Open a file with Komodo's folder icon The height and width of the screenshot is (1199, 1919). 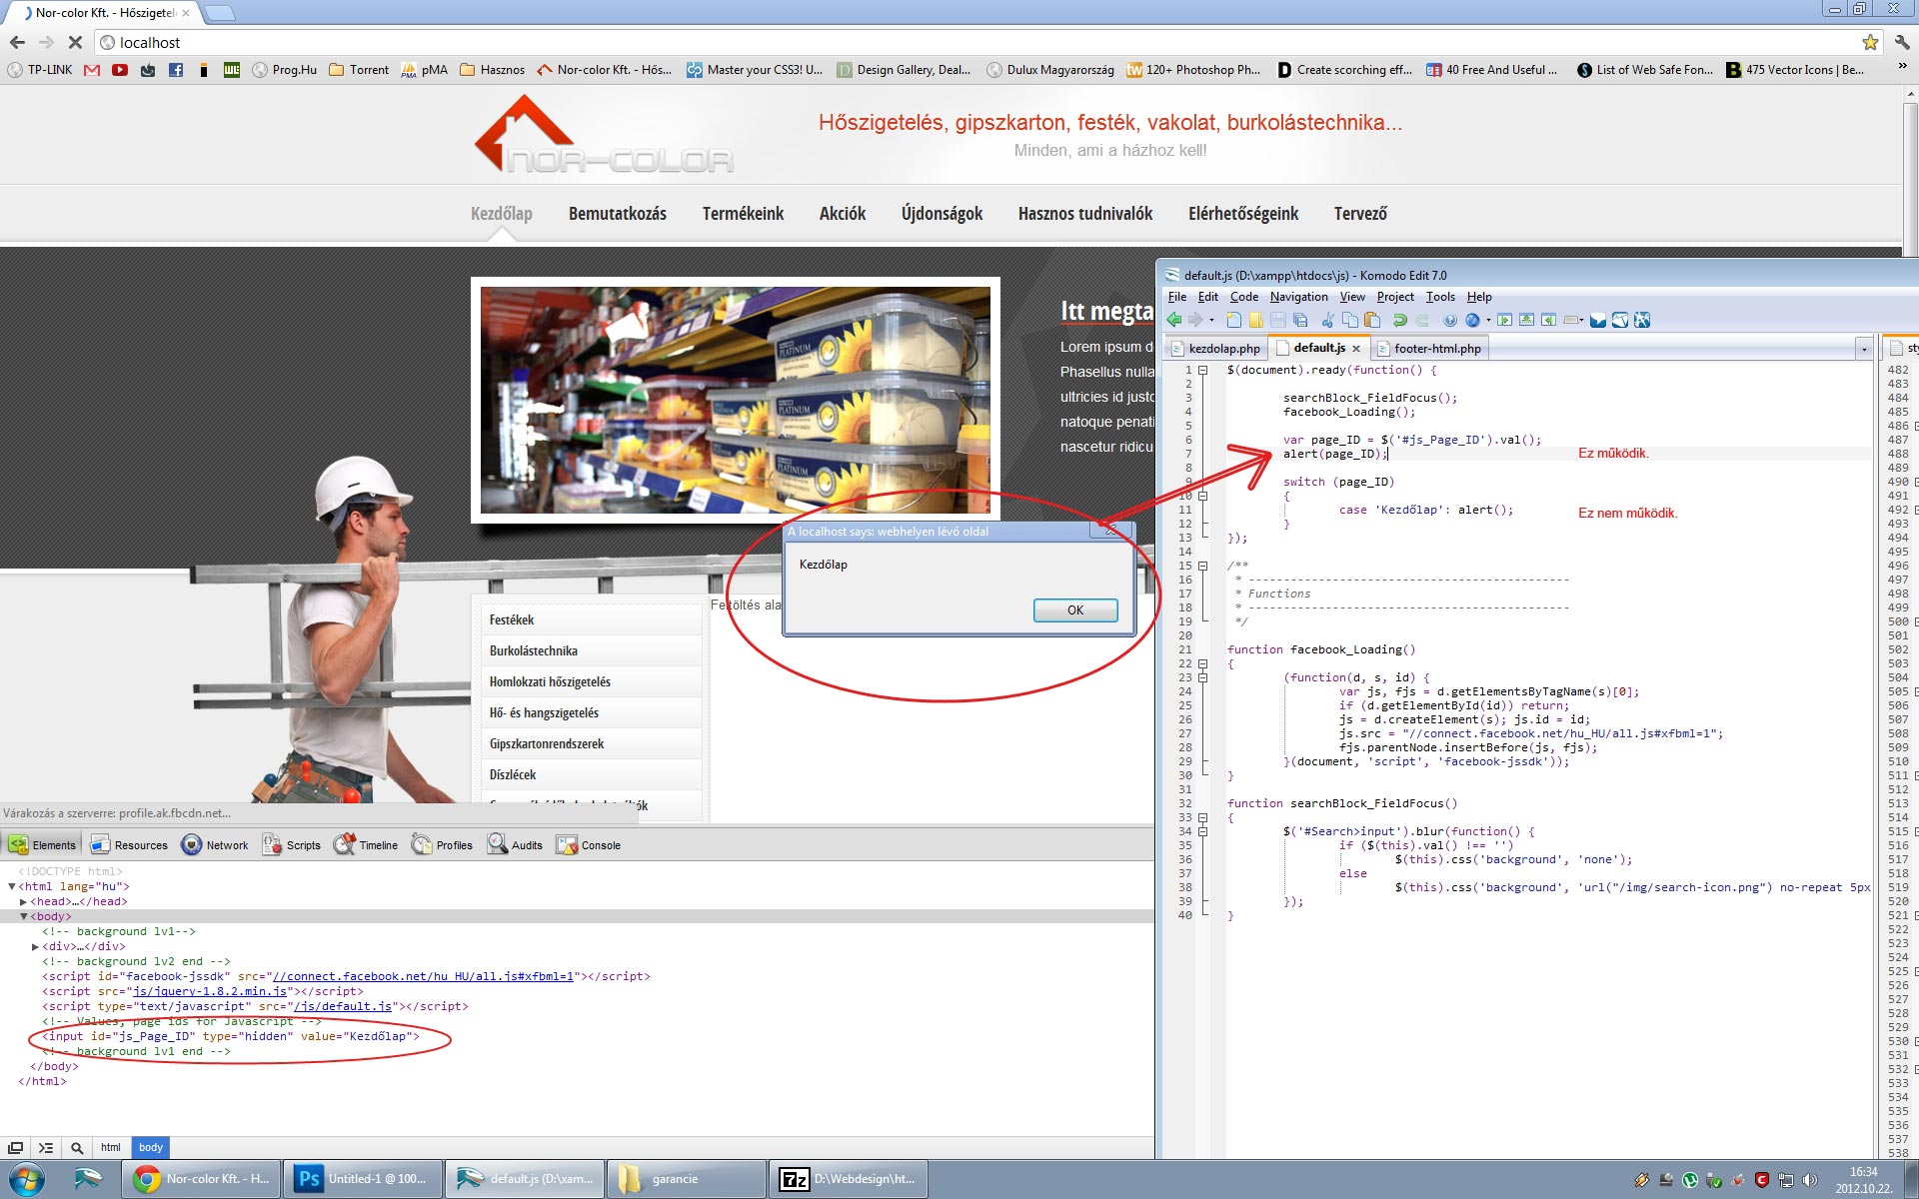(x=1255, y=320)
